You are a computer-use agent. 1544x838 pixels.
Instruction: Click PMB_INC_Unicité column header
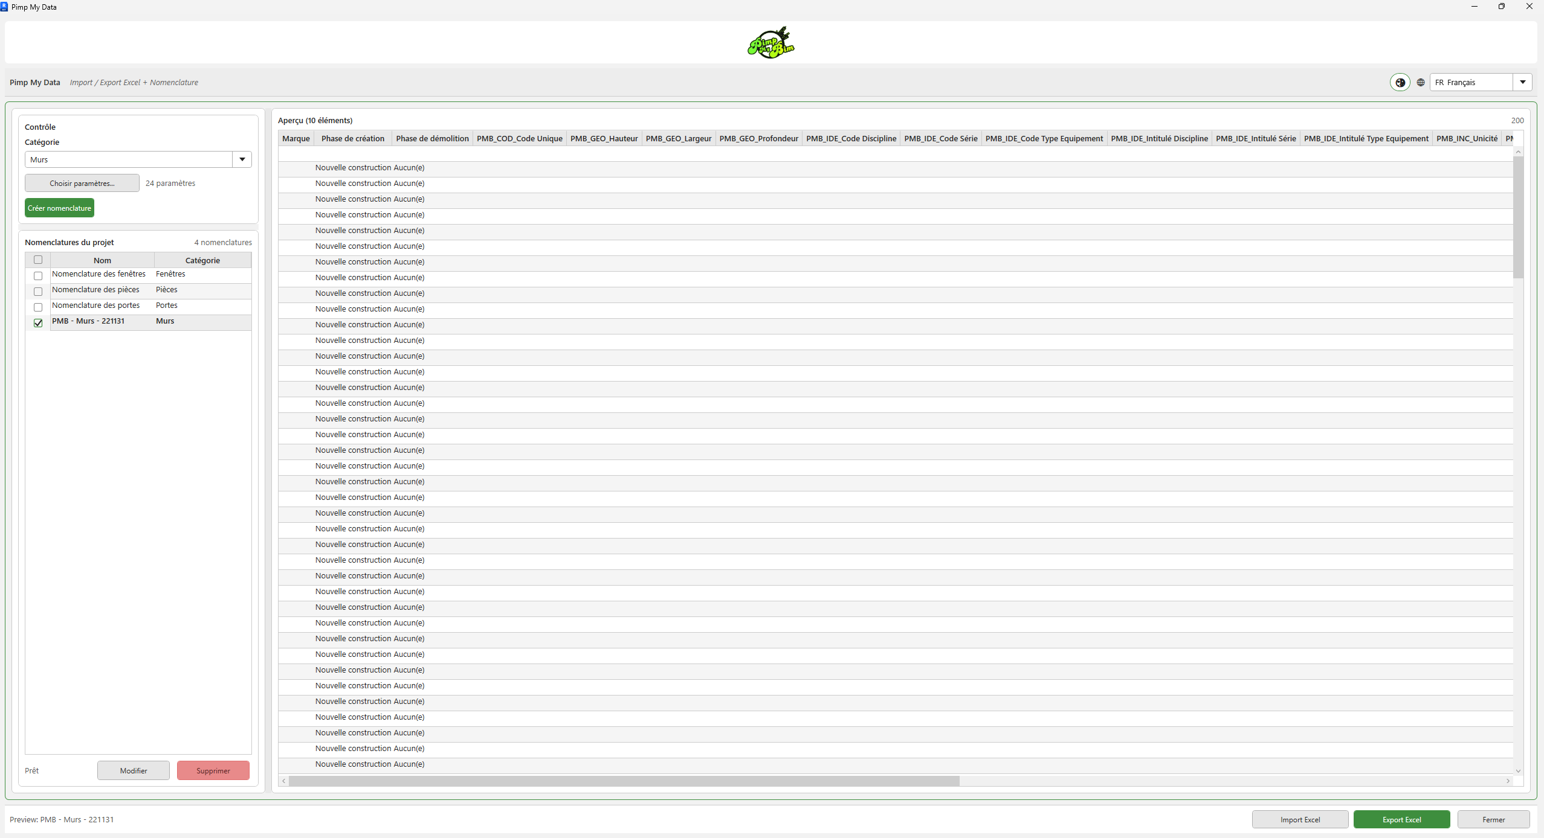click(x=1467, y=139)
